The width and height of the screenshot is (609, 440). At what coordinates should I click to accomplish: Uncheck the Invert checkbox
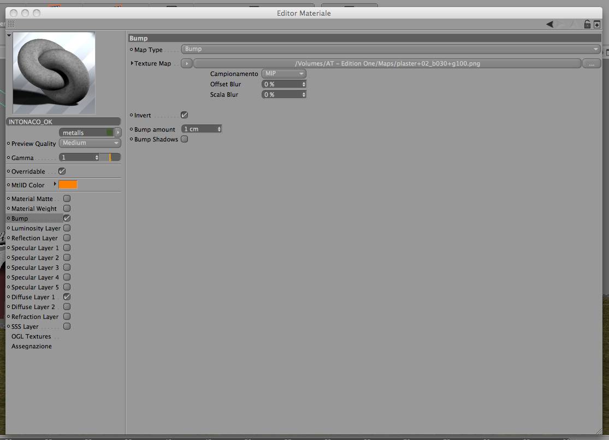(x=185, y=115)
